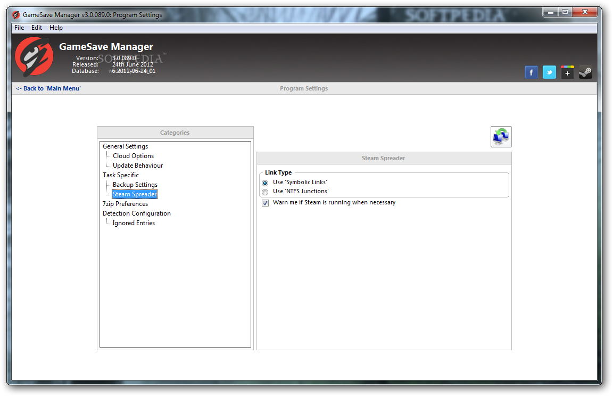This screenshot has width=613, height=396.
Task: Minimize the GameSave Manager window
Action: (x=550, y=12)
